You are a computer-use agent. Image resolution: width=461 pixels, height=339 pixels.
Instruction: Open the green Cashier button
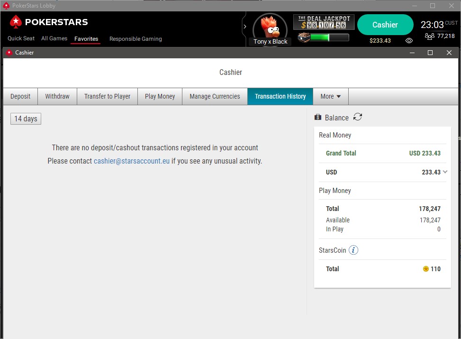(x=385, y=25)
